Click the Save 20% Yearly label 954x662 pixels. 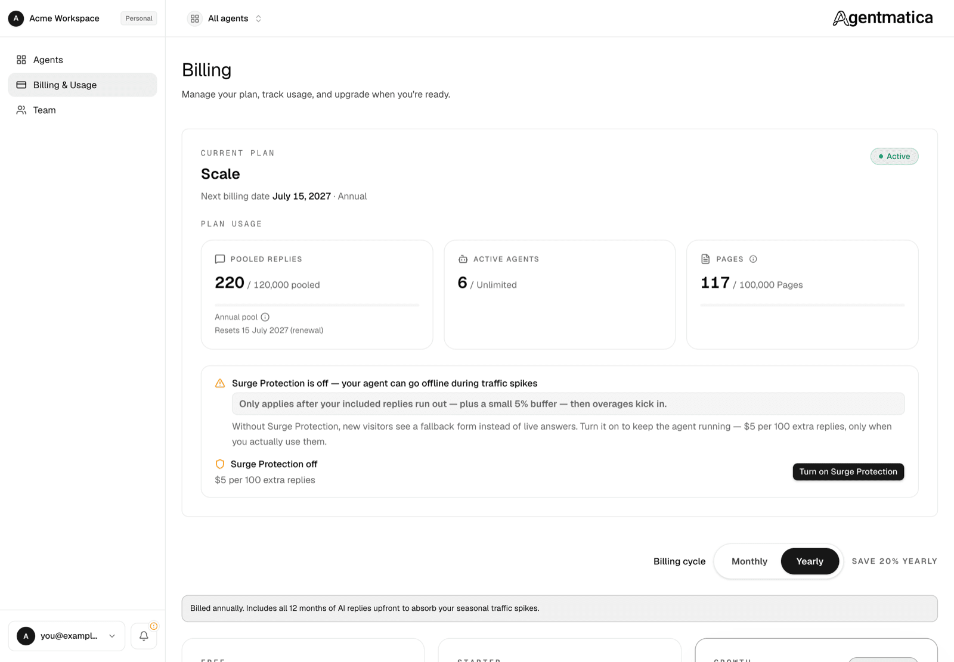(x=894, y=561)
